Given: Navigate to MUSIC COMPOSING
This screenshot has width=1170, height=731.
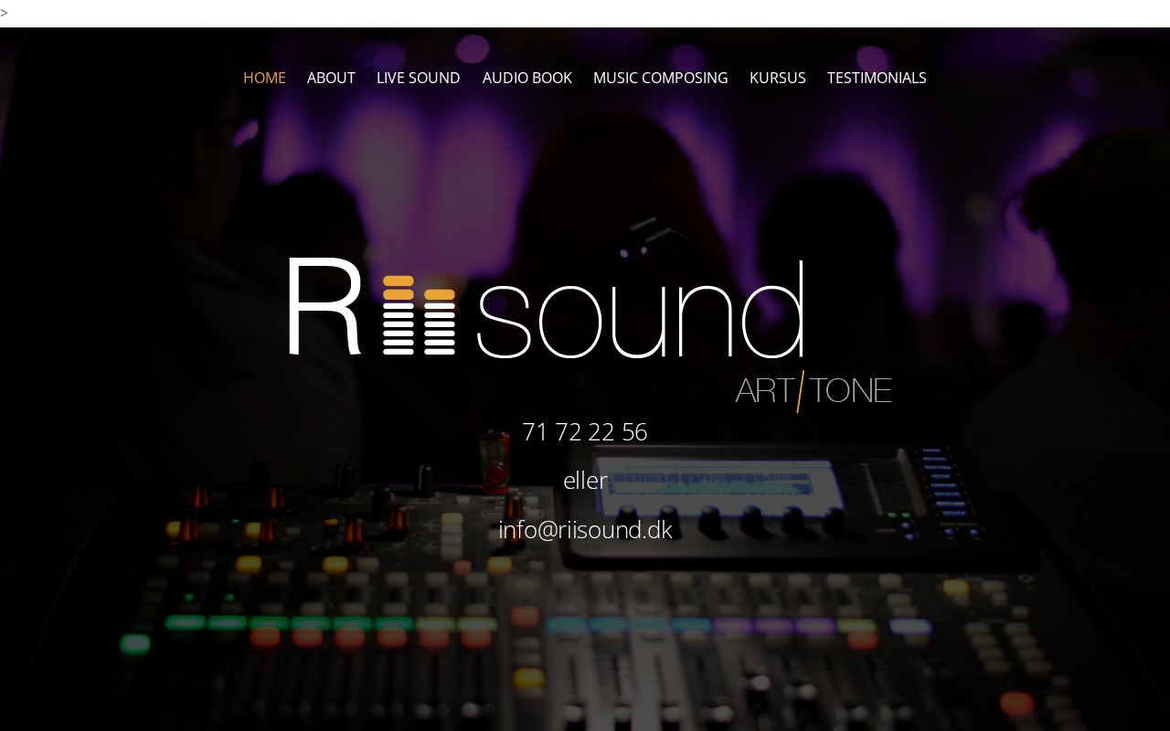Looking at the screenshot, I should pos(661,78).
